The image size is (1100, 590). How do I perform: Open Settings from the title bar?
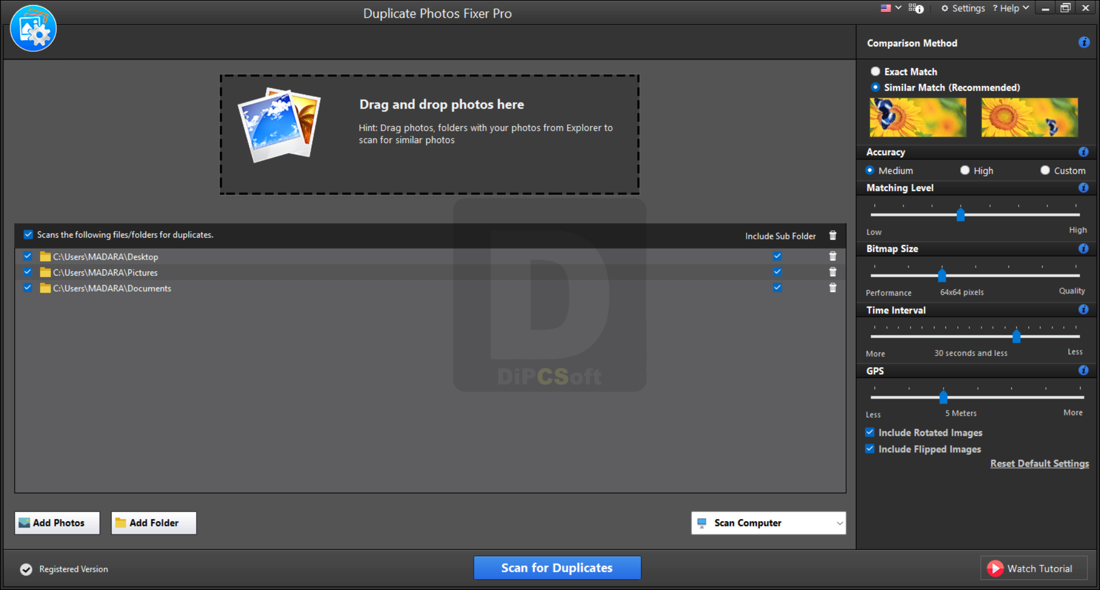(963, 8)
